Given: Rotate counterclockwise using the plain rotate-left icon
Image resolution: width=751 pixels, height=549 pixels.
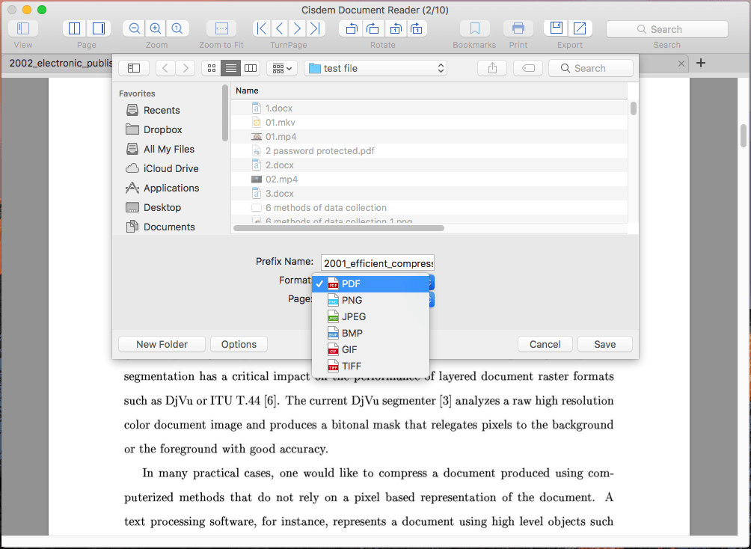Looking at the screenshot, I should click(351, 28).
